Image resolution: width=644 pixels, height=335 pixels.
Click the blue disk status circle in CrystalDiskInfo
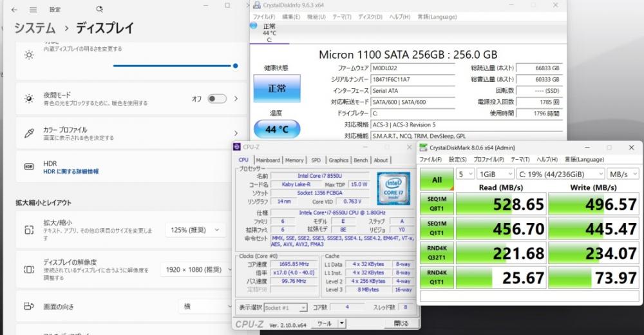254,26
